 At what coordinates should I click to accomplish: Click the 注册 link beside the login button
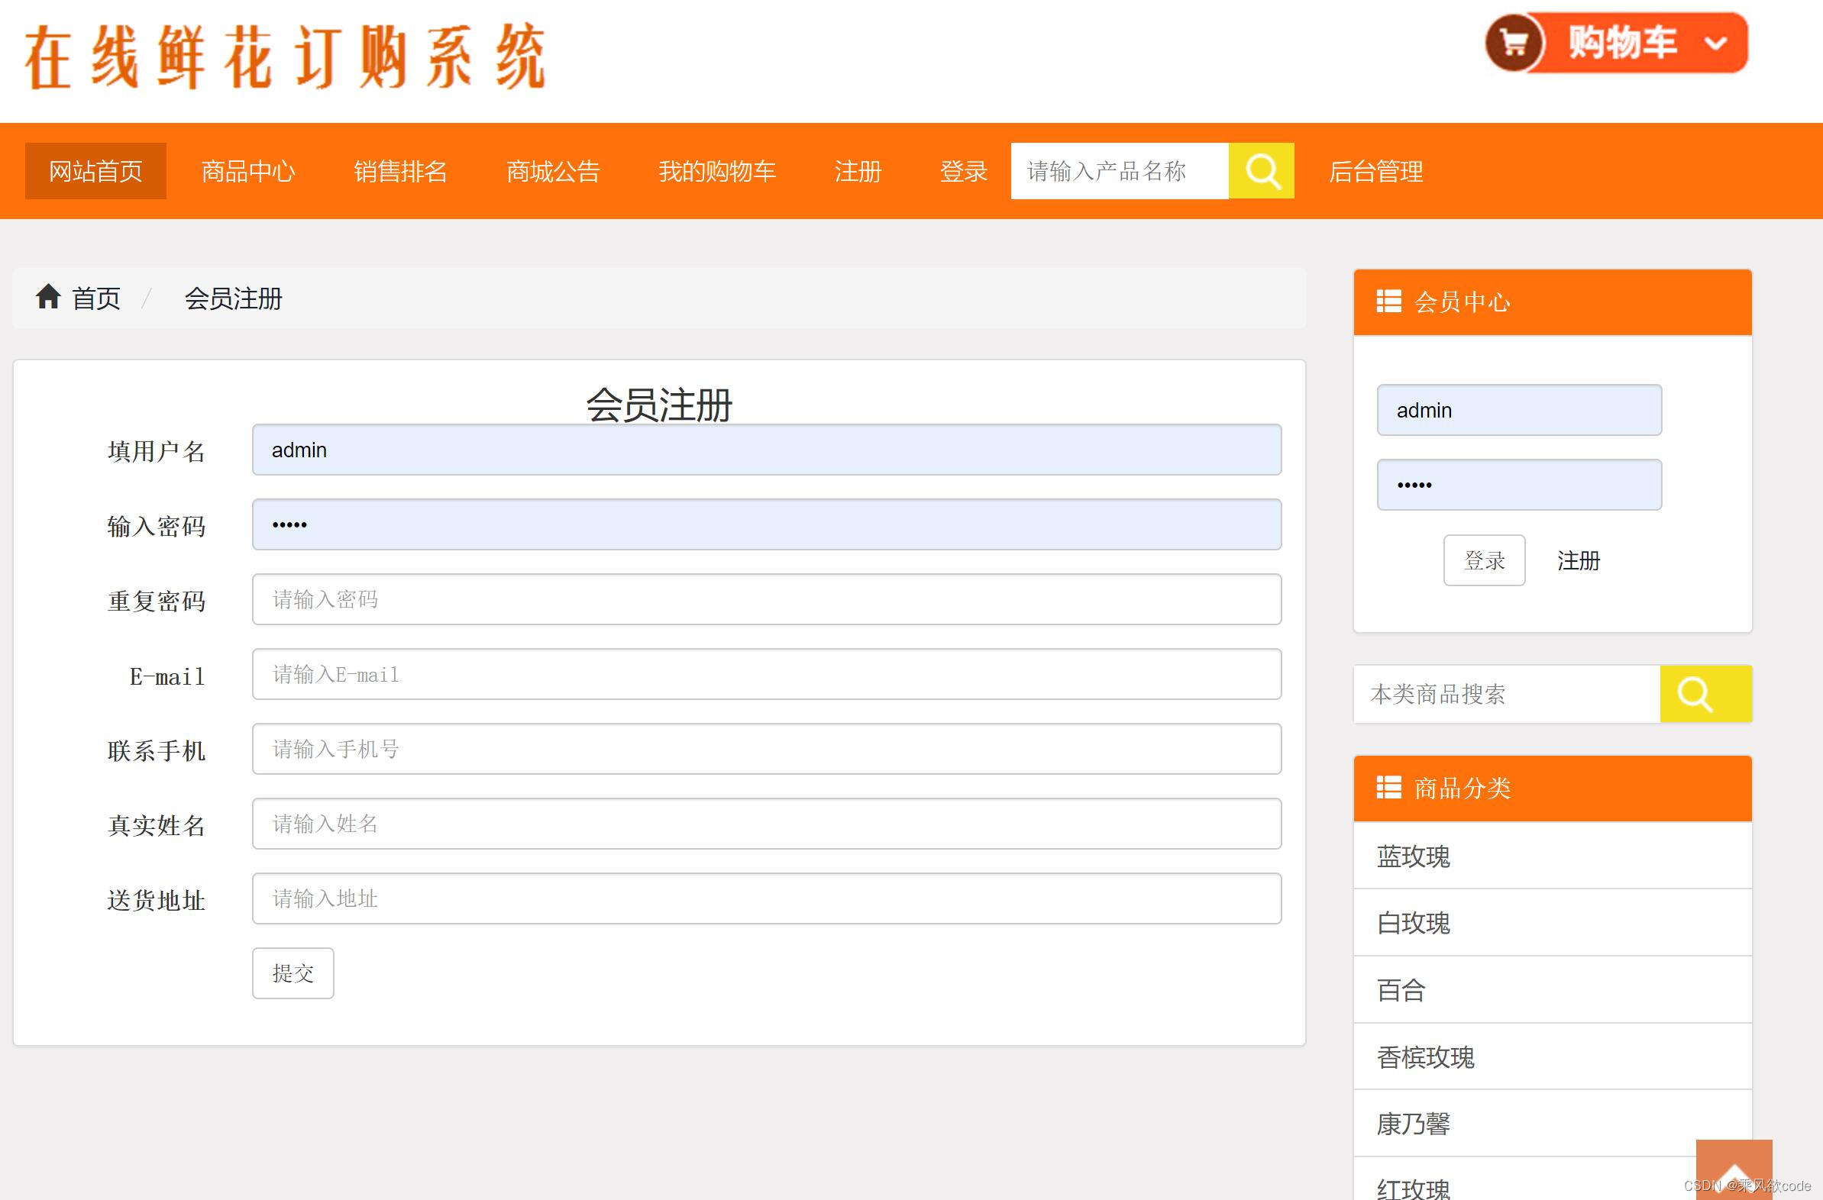1579,560
